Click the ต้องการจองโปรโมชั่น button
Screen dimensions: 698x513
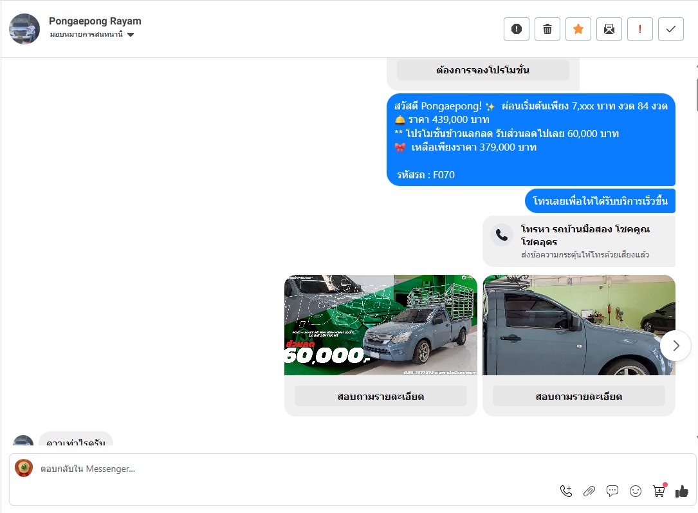(x=483, y=70)
